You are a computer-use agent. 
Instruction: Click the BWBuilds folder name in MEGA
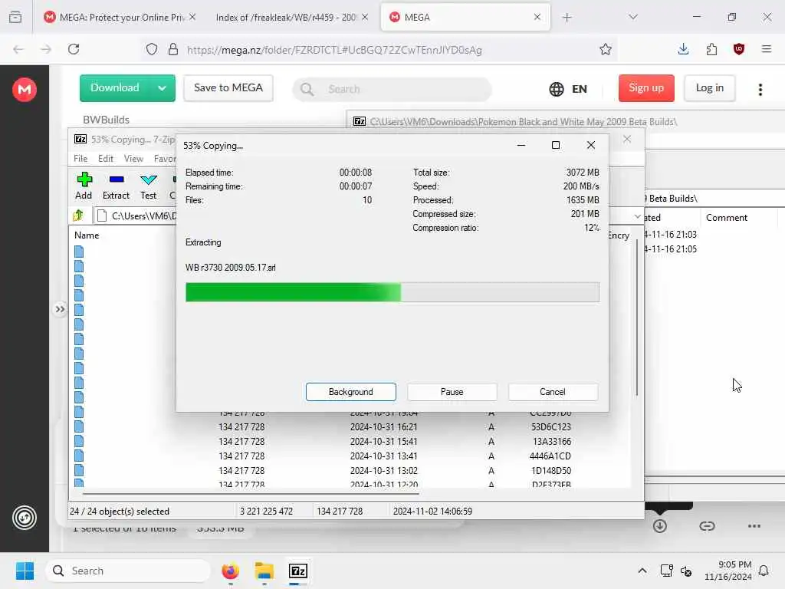coord(106,120)
